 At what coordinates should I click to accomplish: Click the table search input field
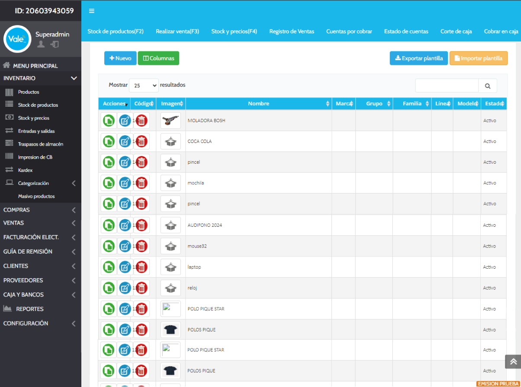[447, 86]
